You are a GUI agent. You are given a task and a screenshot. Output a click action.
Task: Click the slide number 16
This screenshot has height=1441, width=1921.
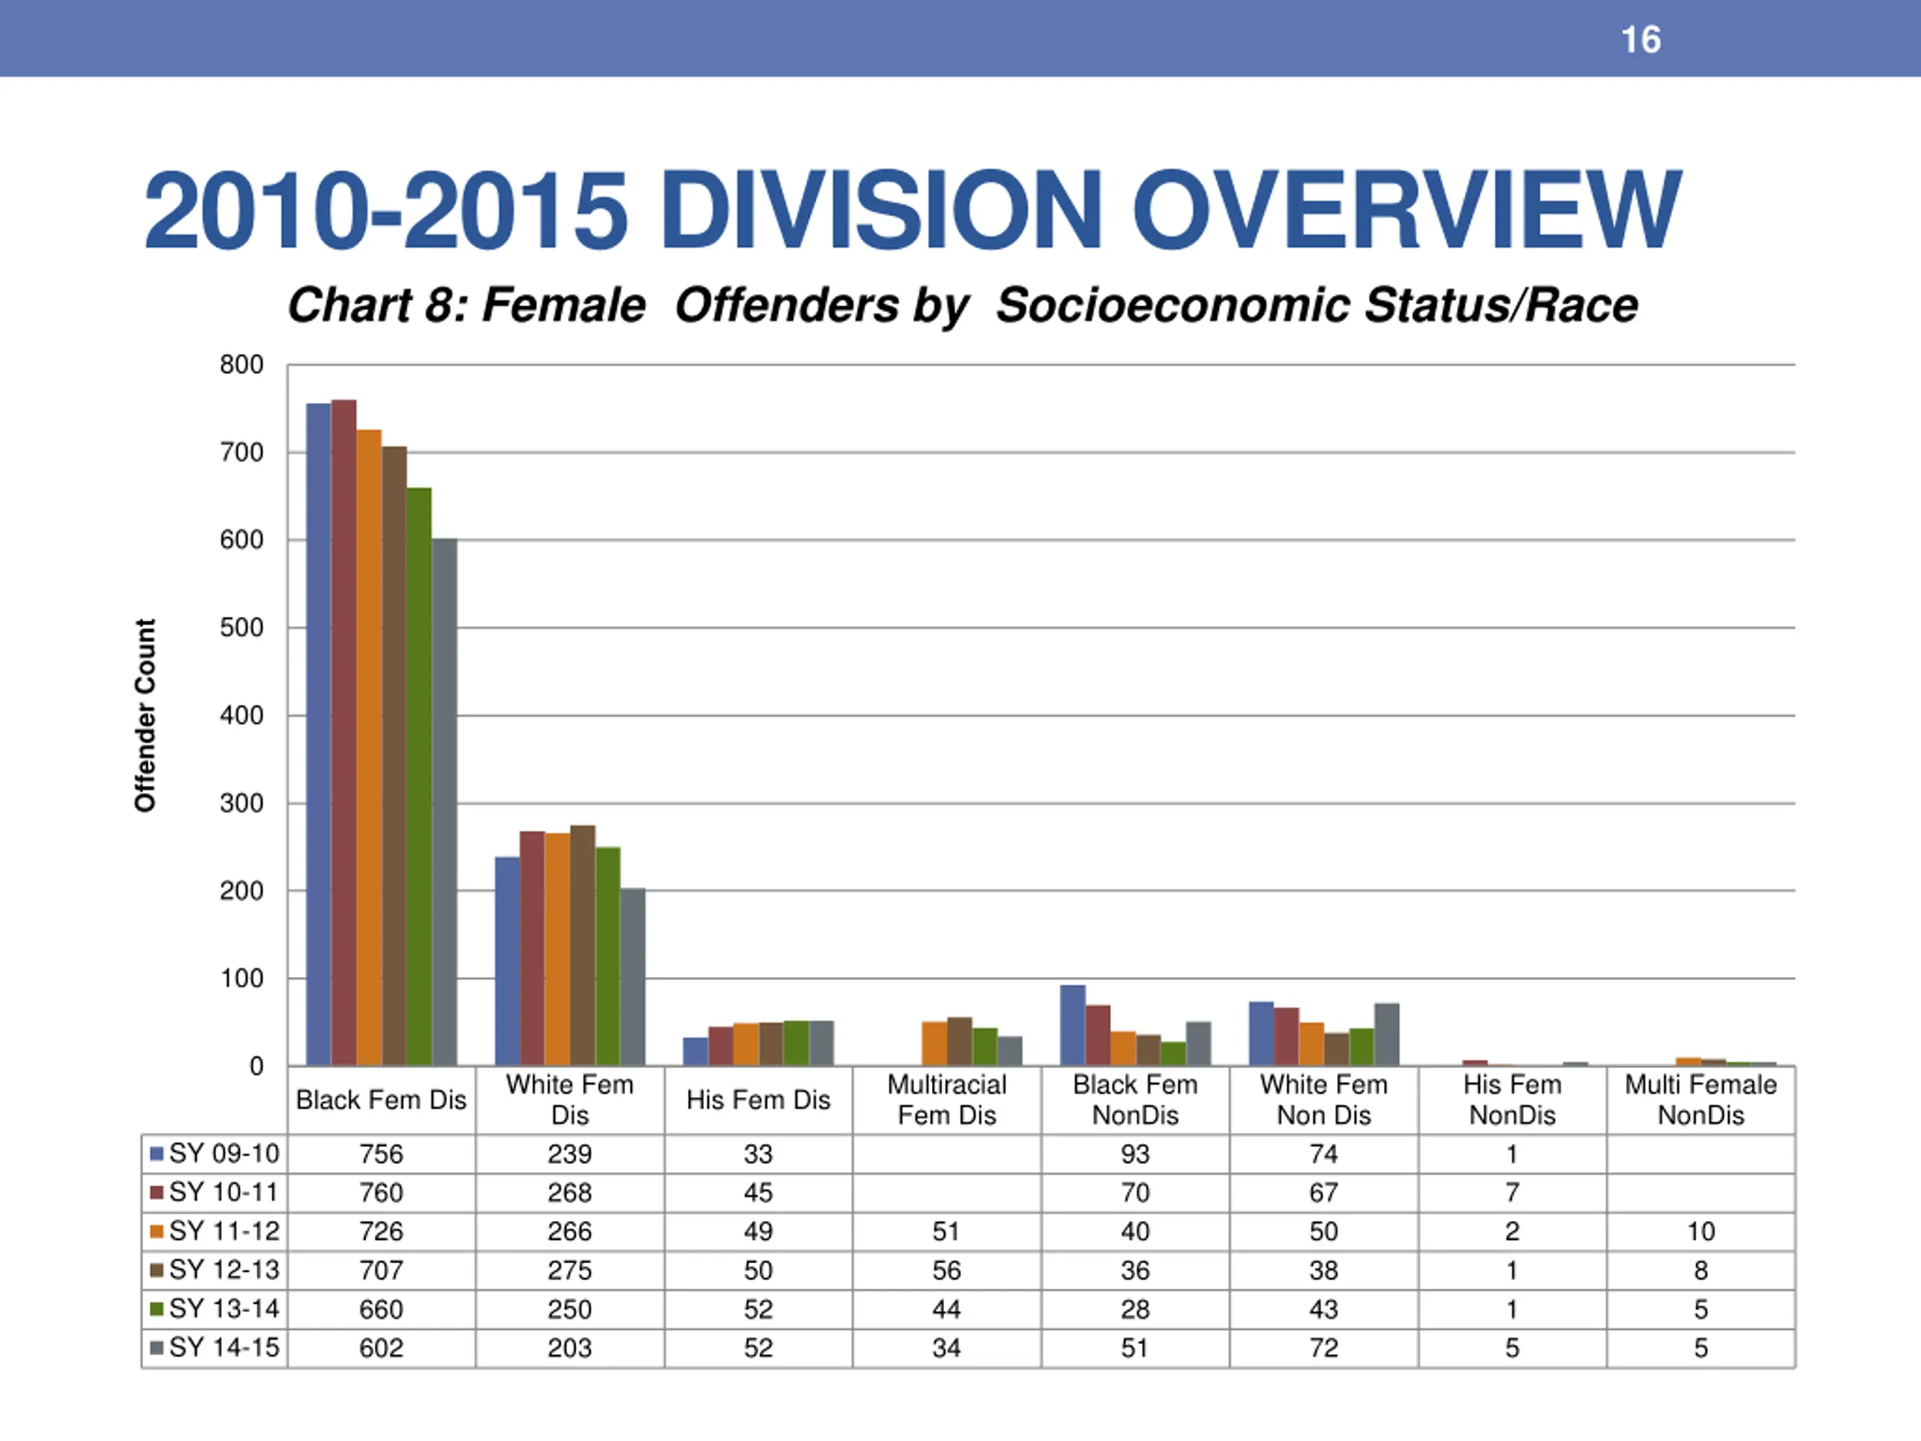[x=1640, y=40]
